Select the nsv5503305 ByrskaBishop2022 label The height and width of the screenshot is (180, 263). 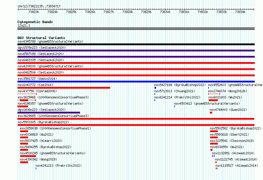point(43,122)
